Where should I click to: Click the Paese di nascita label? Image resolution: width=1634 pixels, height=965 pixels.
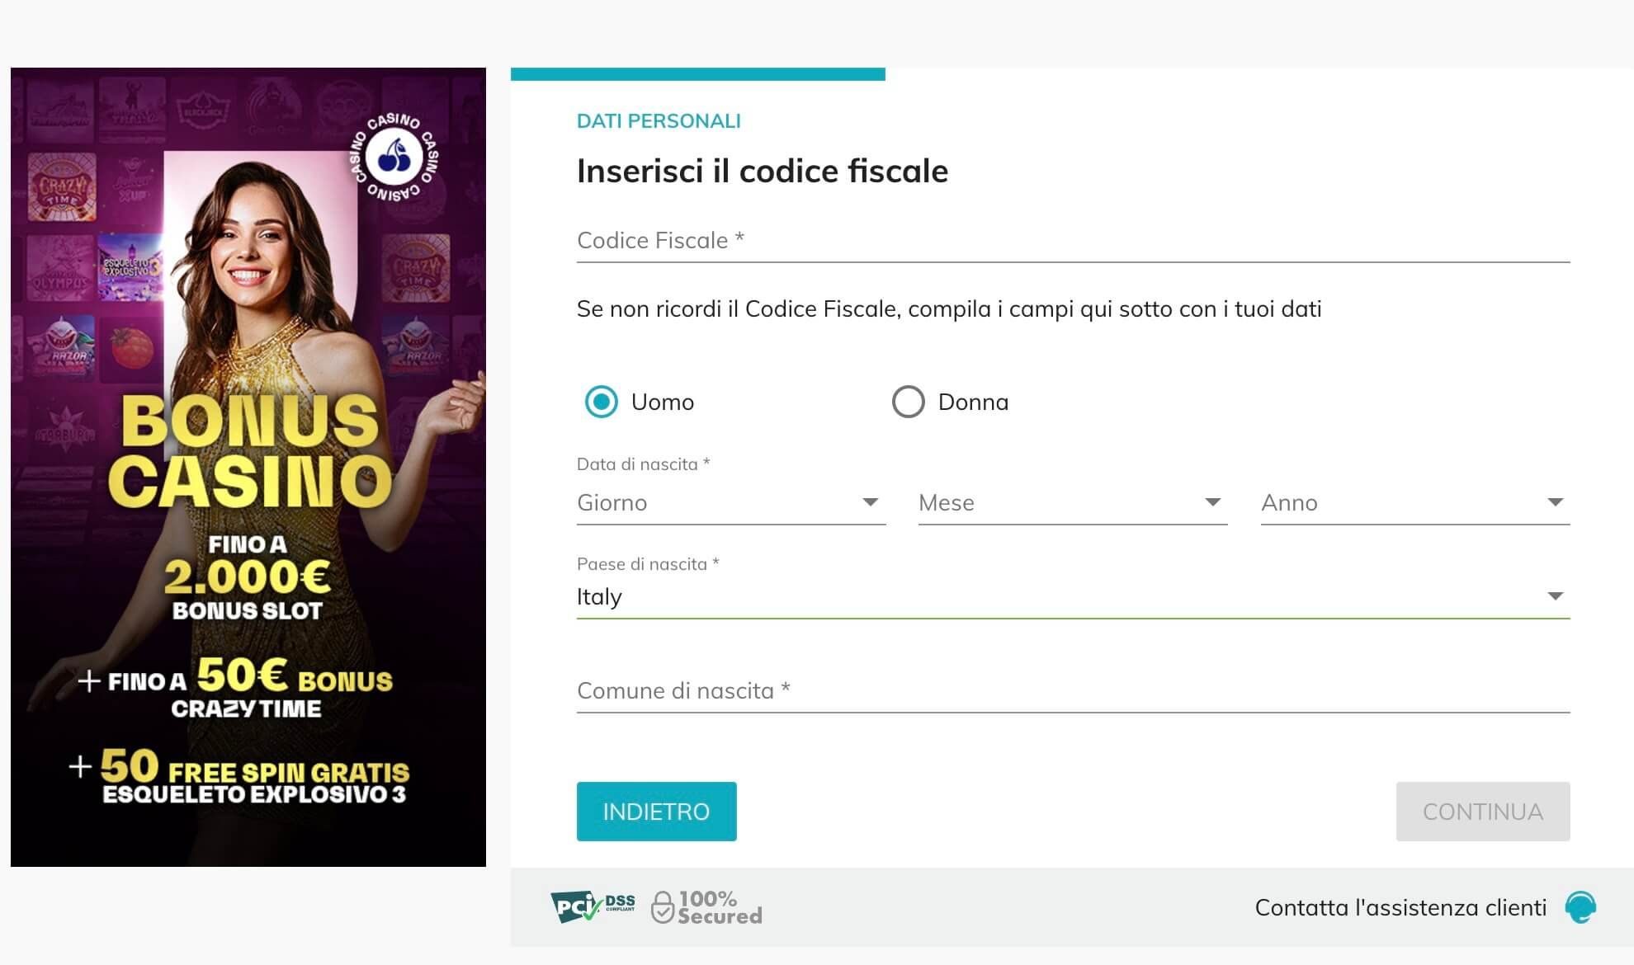click(648, 564)
